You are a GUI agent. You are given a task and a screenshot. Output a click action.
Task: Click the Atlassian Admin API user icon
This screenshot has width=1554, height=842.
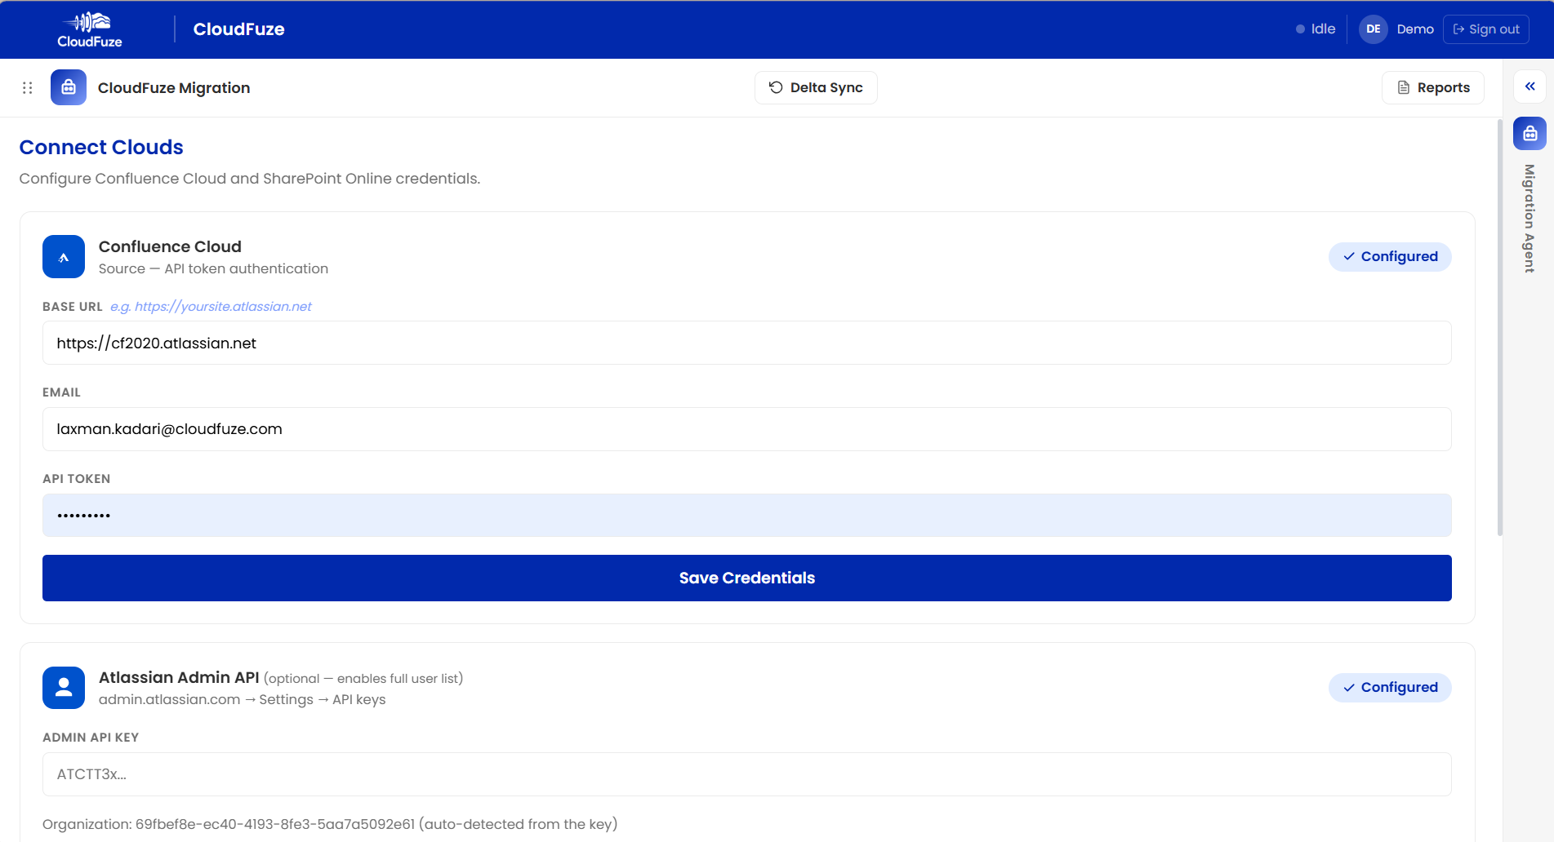pyautogui.click(x=64, y=688)
